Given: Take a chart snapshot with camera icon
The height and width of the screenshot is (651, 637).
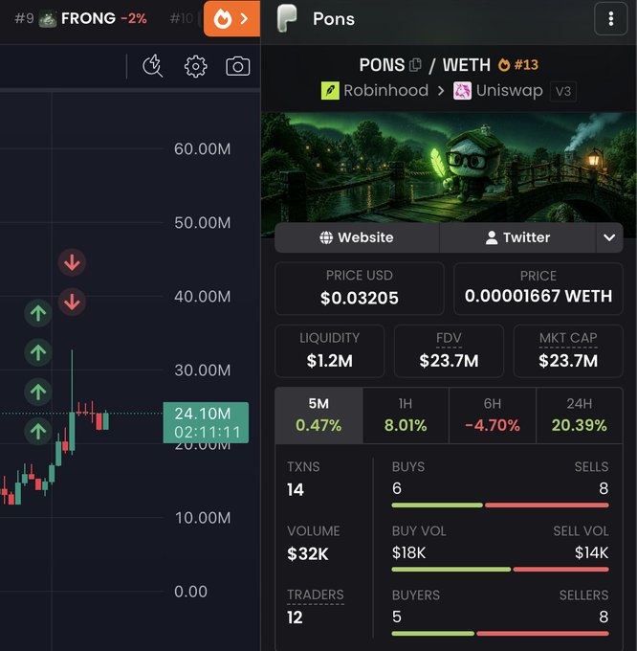Looking at the screenshot, I should [x=237, y=66].
